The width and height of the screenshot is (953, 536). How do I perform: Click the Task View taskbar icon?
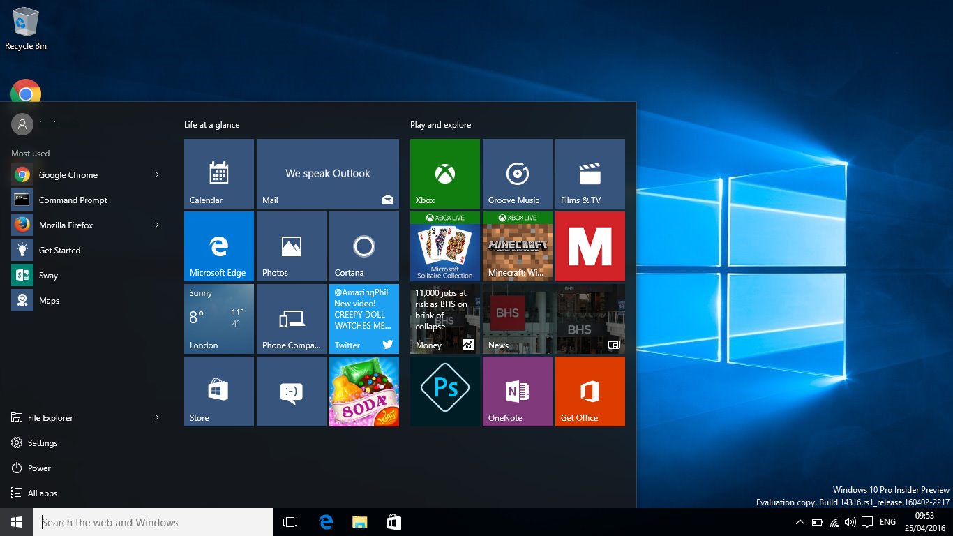[290, 522]
